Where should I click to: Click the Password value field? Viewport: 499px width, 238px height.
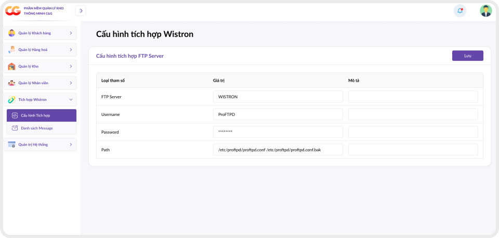pos(278,131)
